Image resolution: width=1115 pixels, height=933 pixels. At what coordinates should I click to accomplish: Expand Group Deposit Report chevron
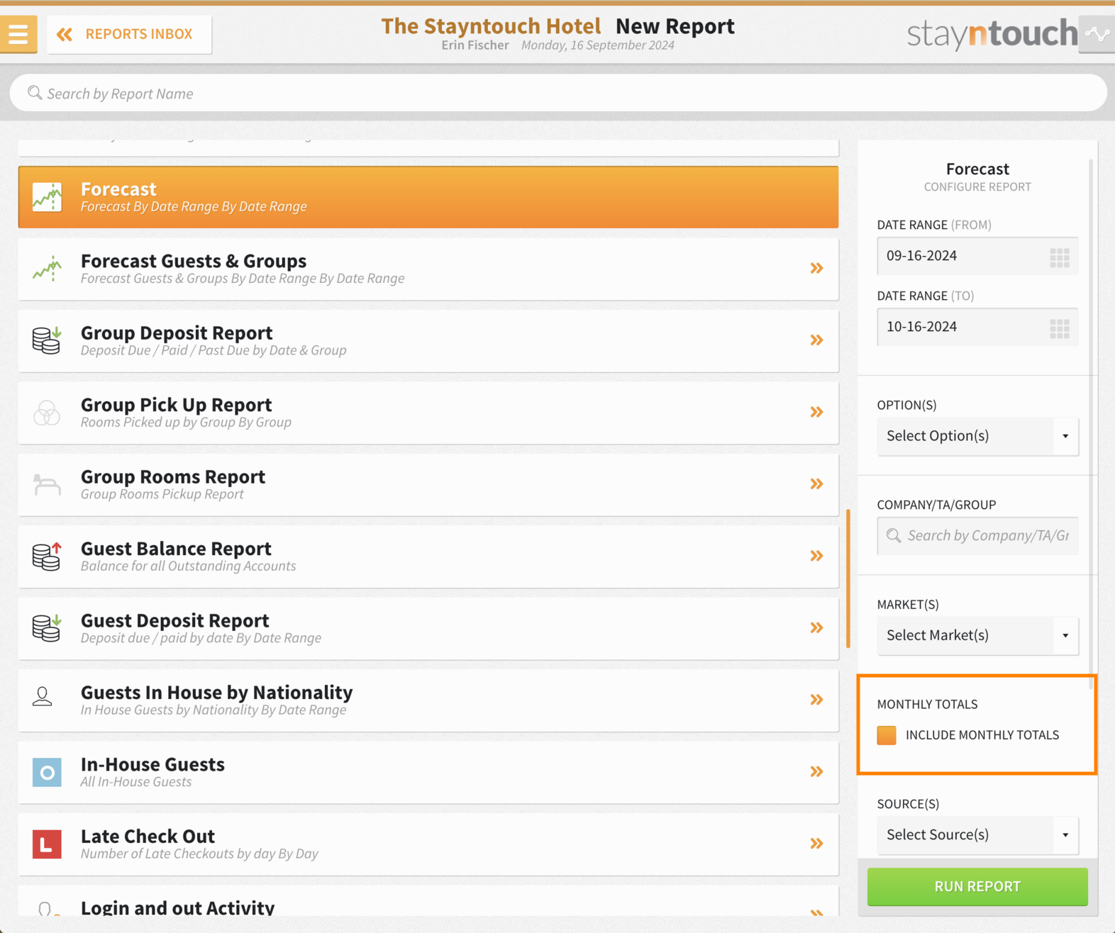pos(816,340)
